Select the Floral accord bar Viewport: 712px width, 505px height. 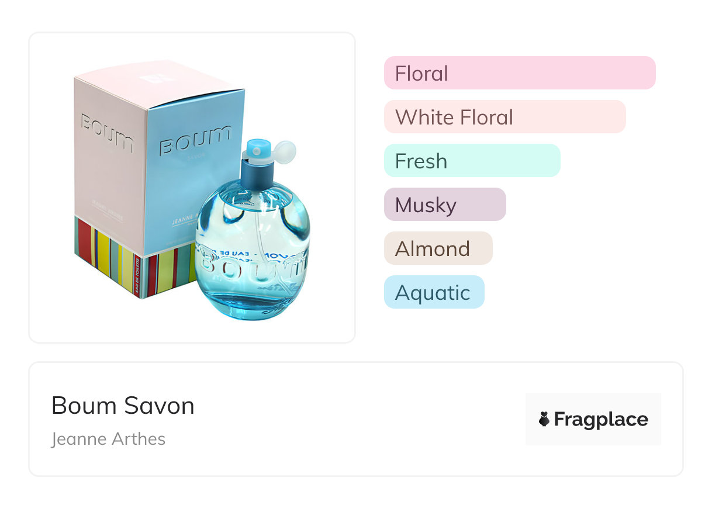click(519, 73)
